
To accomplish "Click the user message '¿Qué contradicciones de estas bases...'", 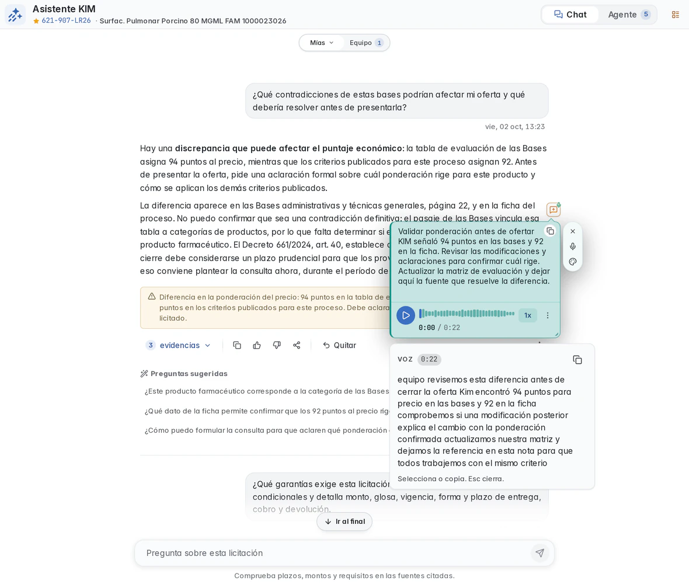I will tap(397, 101).
